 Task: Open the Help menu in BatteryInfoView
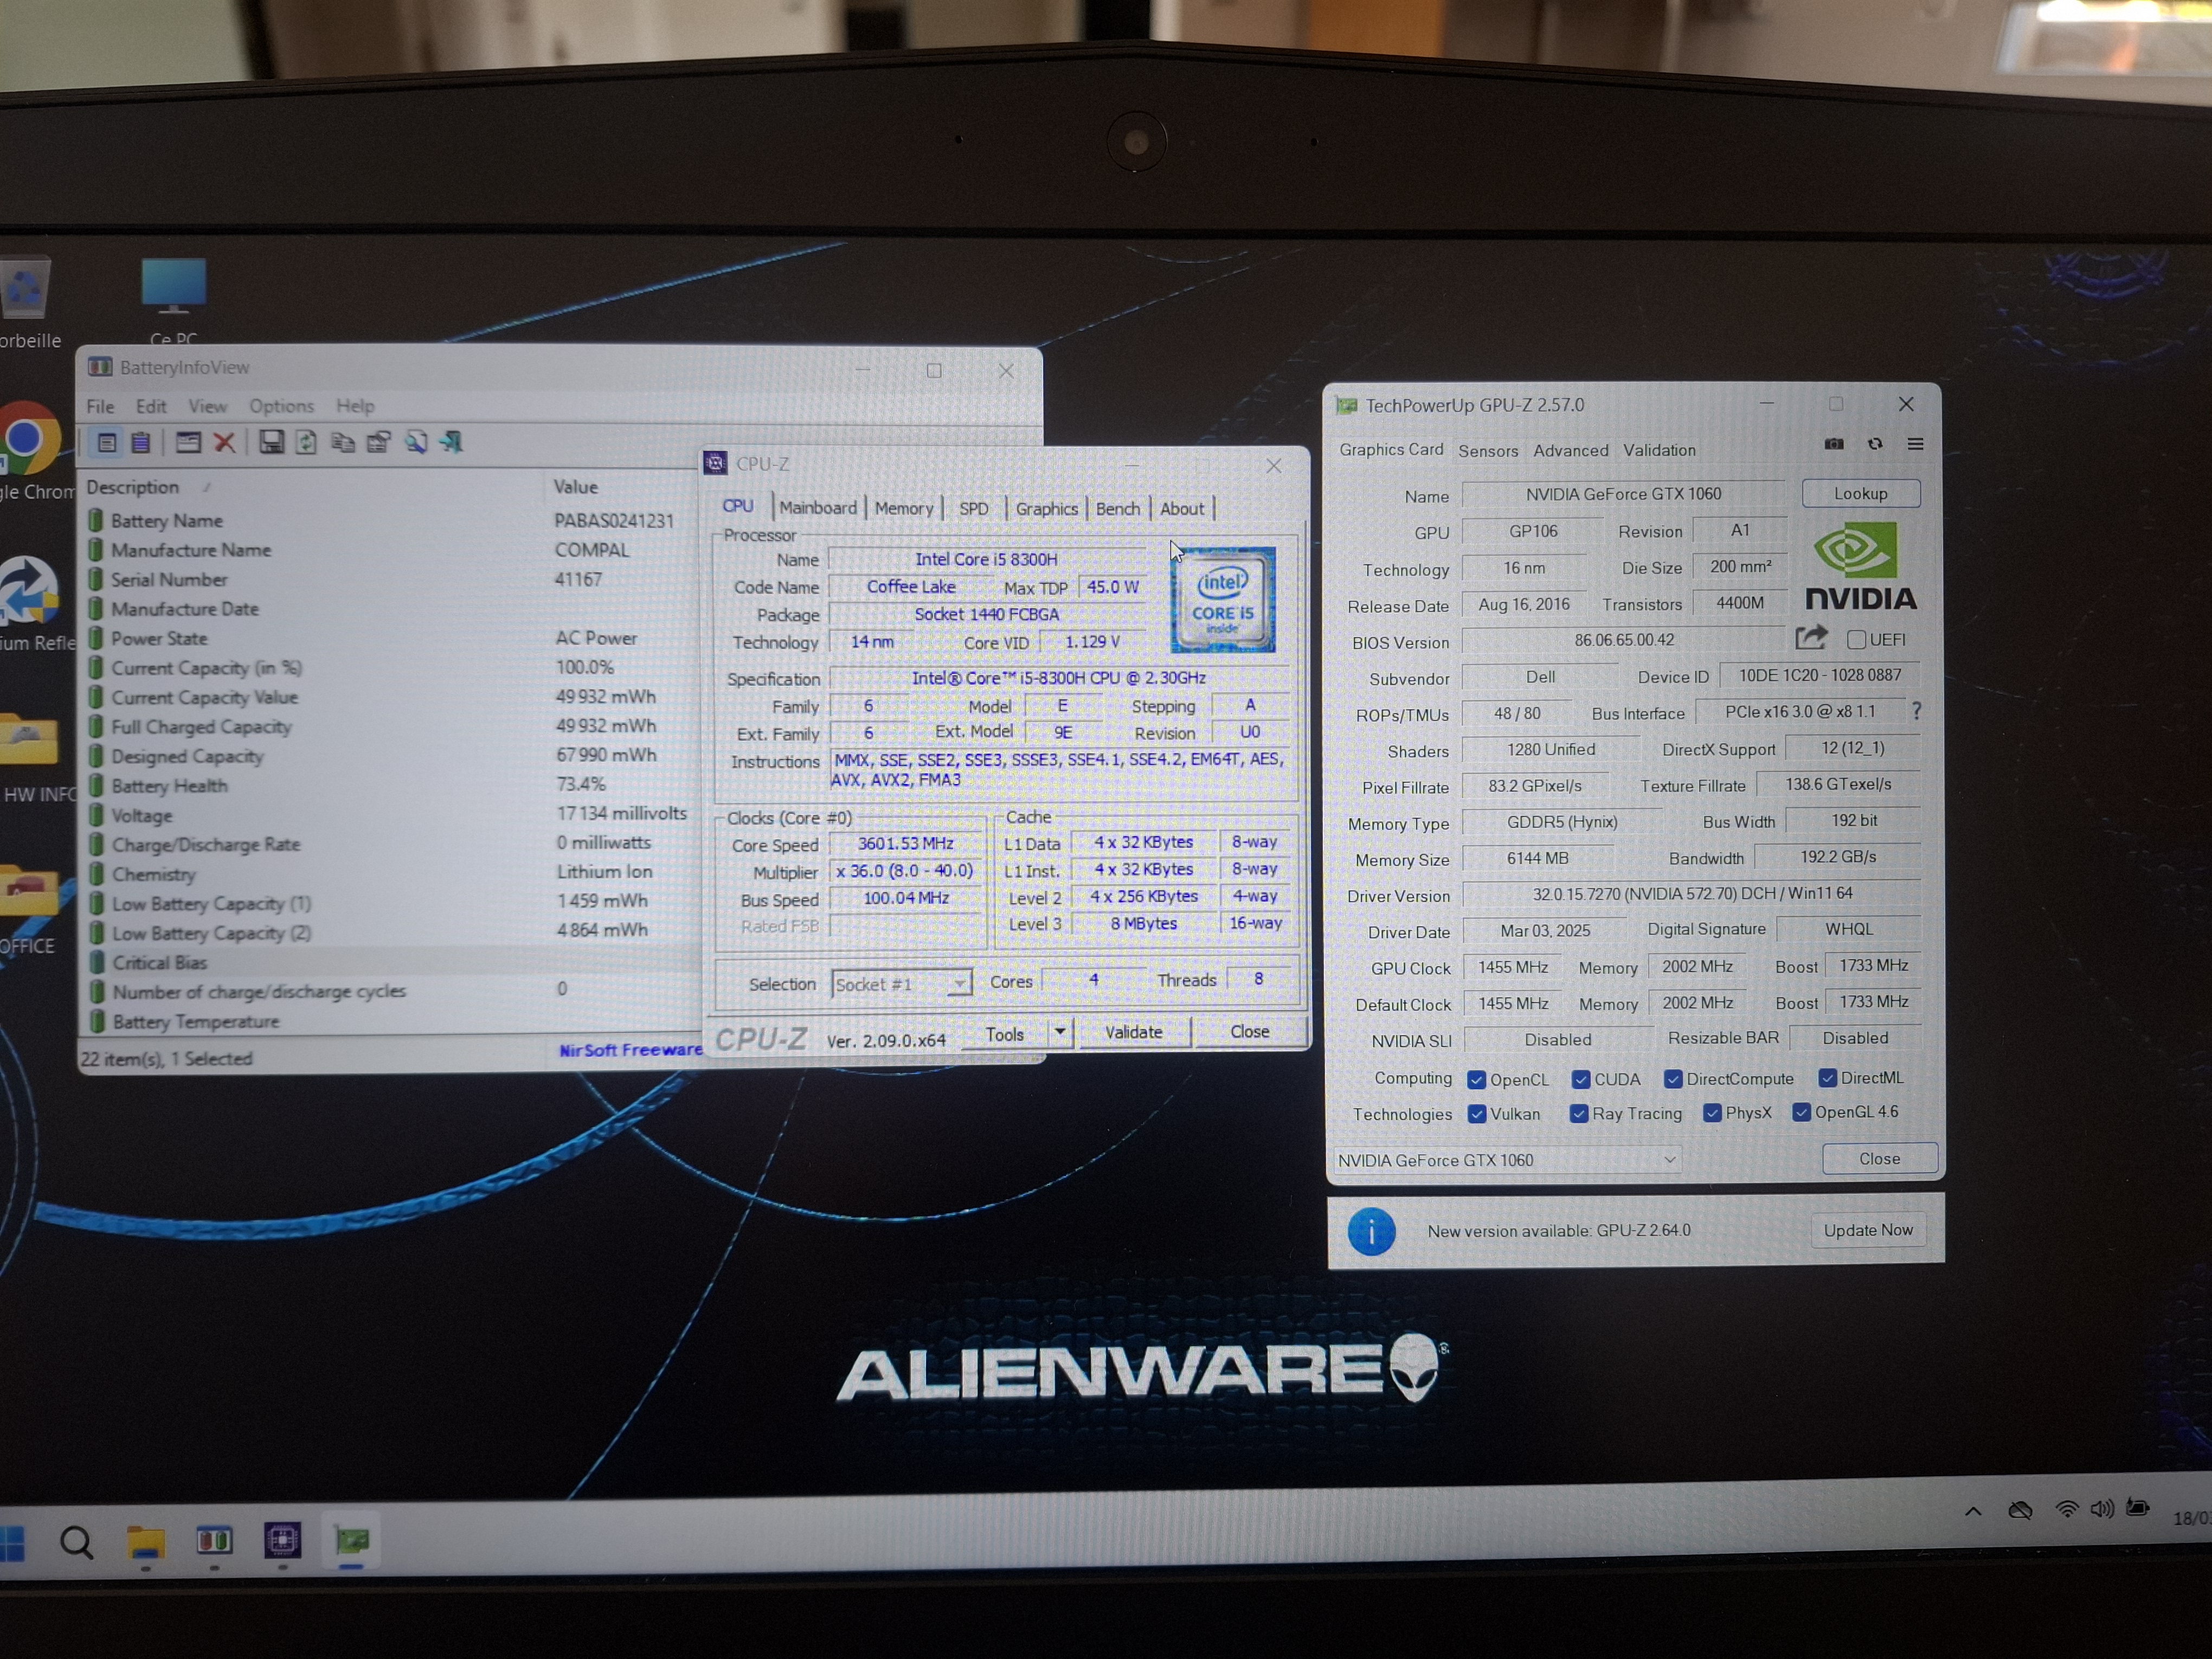(x=355, y=406)
